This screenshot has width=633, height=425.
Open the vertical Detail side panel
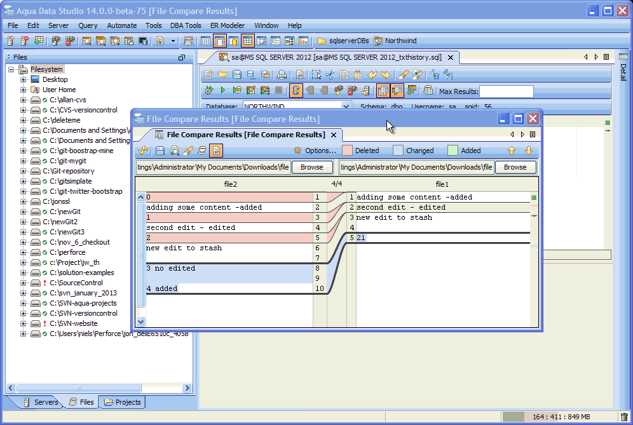coord(623,67)
